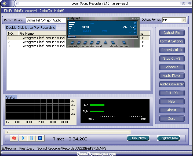Screen dimensions: 193x156
Task: Open Format Settings
Action: click(x=172, y=41)
